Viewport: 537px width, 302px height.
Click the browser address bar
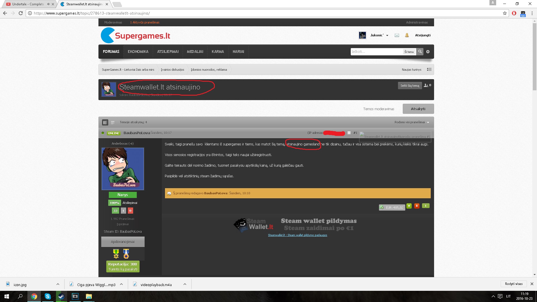coord(266,13)
